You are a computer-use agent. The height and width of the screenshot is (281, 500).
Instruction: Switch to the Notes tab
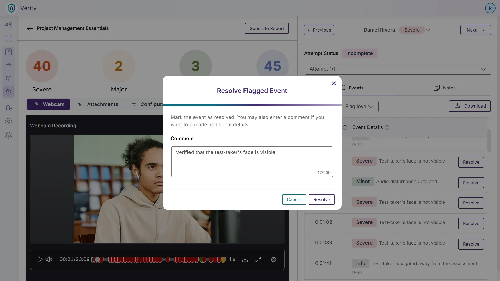444,88
